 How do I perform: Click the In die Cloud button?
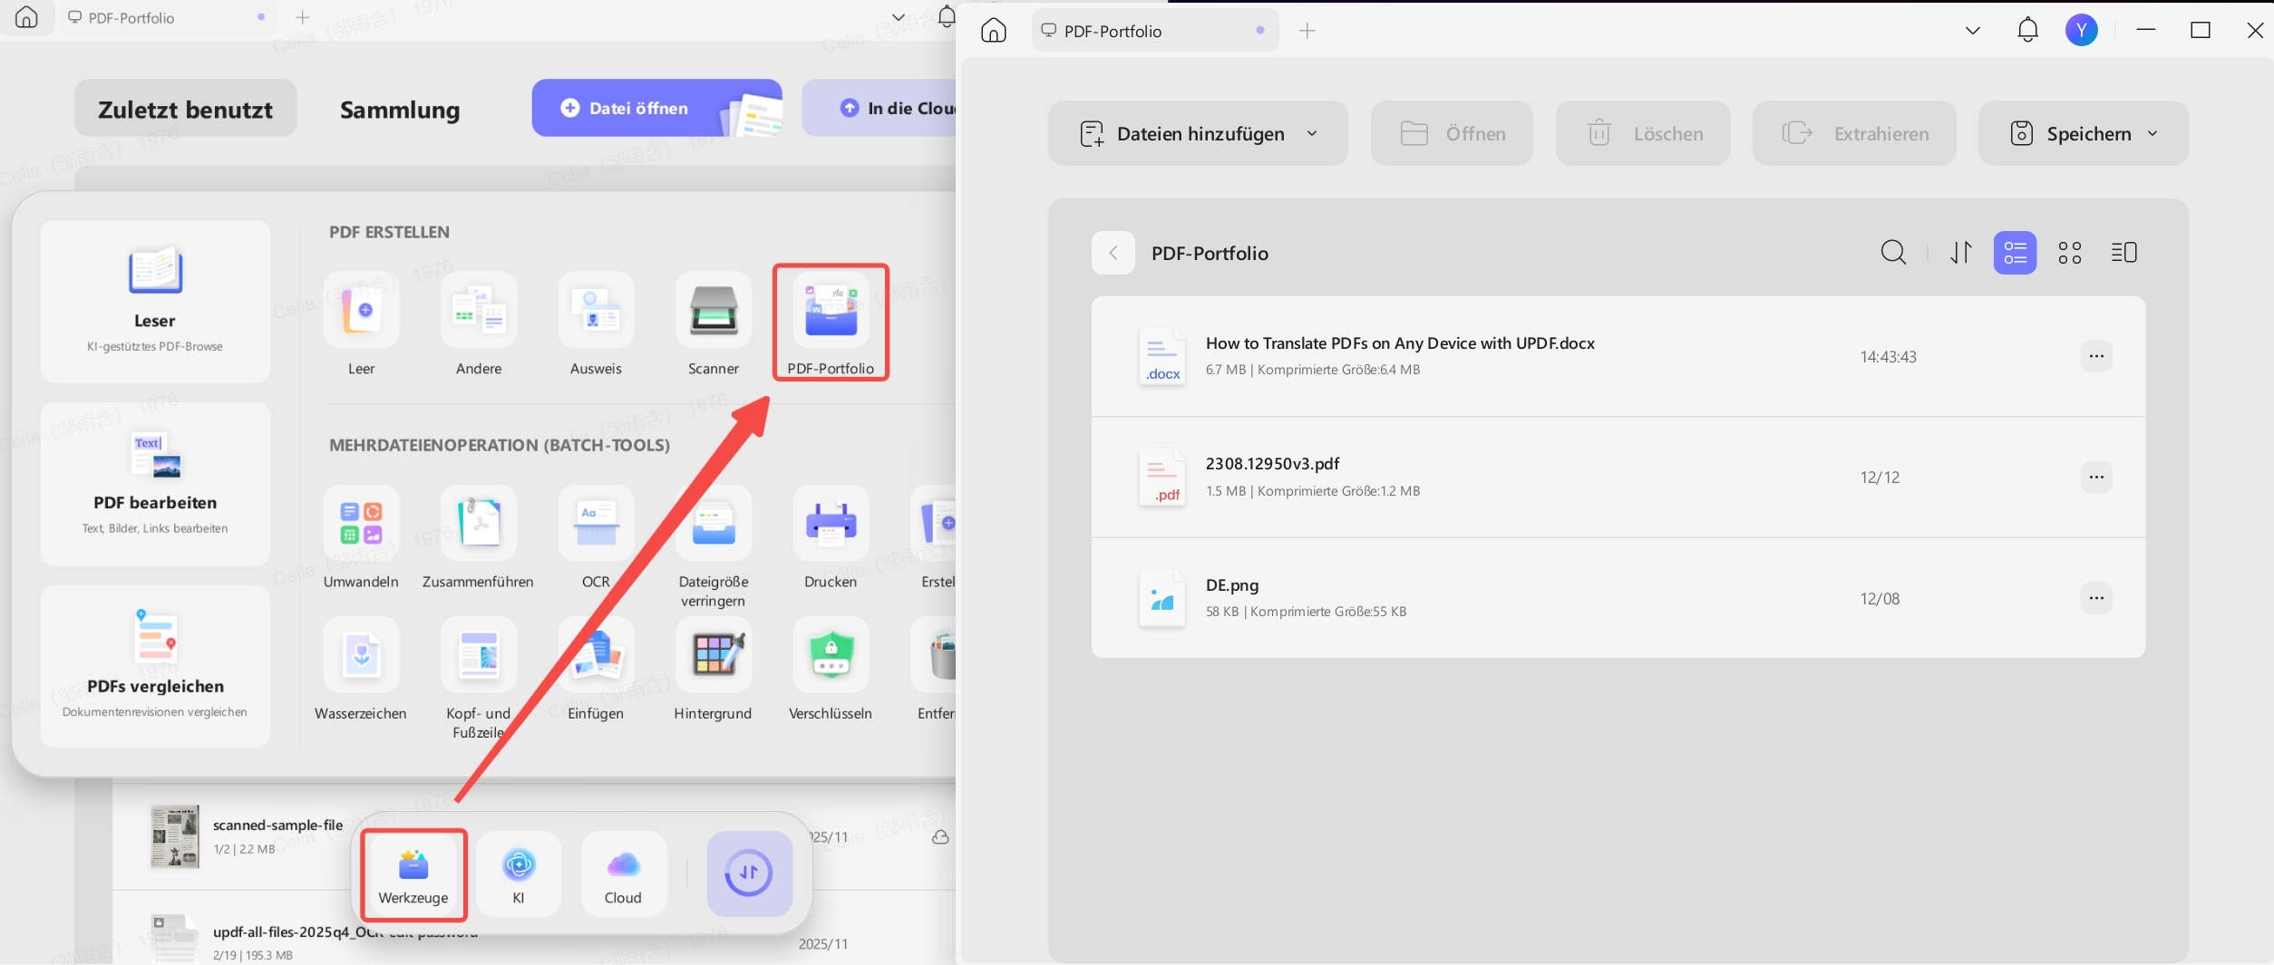pyautogui.click(x=879, y=108)
